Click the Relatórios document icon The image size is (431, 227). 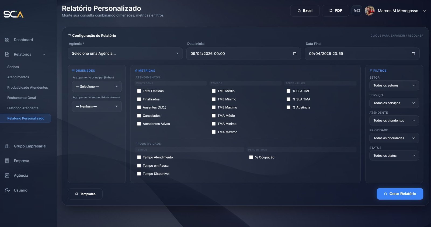7,54
